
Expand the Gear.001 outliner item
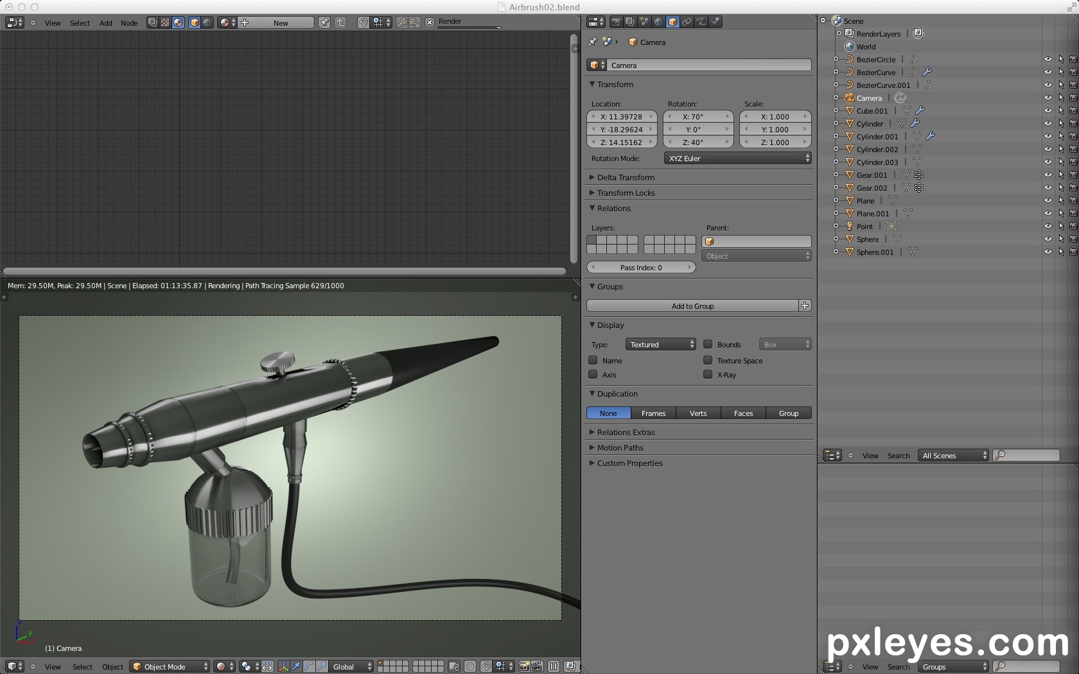point(836,175)
